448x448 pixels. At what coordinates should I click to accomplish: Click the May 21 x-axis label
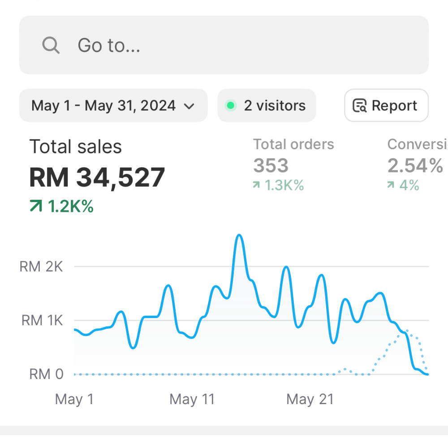coord(310,399)
